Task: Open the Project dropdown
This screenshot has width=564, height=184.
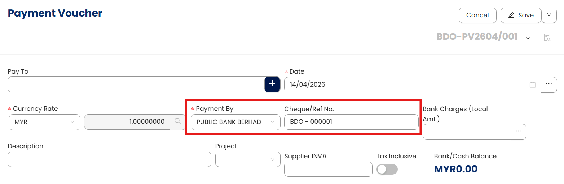Action: [x=248, y=159]
